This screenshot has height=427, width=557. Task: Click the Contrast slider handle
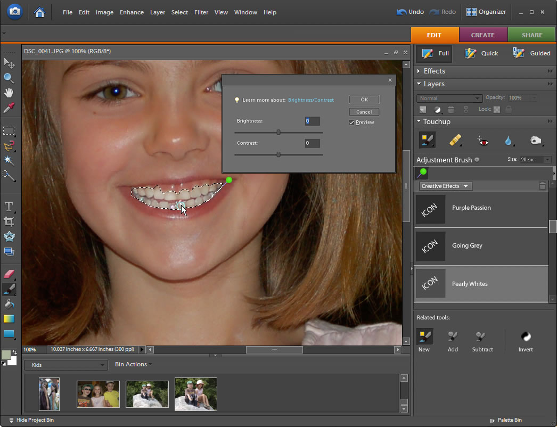(278, 154)
